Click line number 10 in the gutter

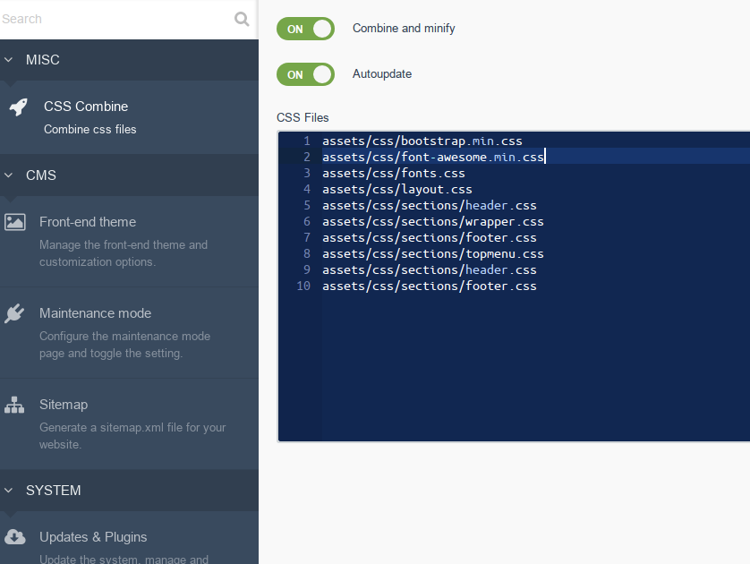[303, 286]
